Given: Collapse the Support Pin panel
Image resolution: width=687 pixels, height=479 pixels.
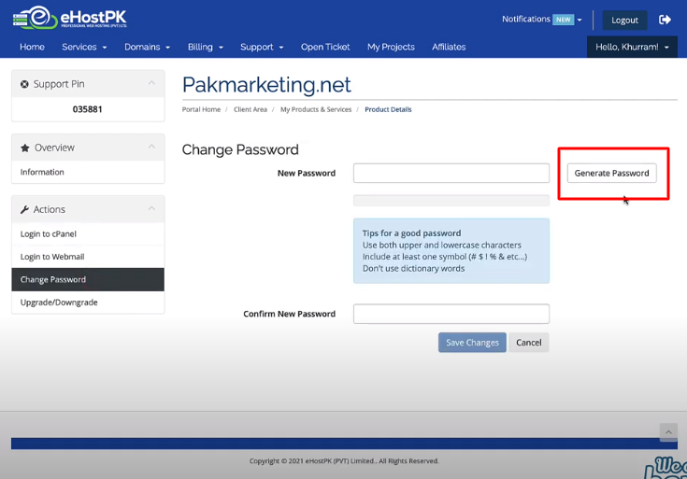Looking at the screenshot, I should pos(151,83).
